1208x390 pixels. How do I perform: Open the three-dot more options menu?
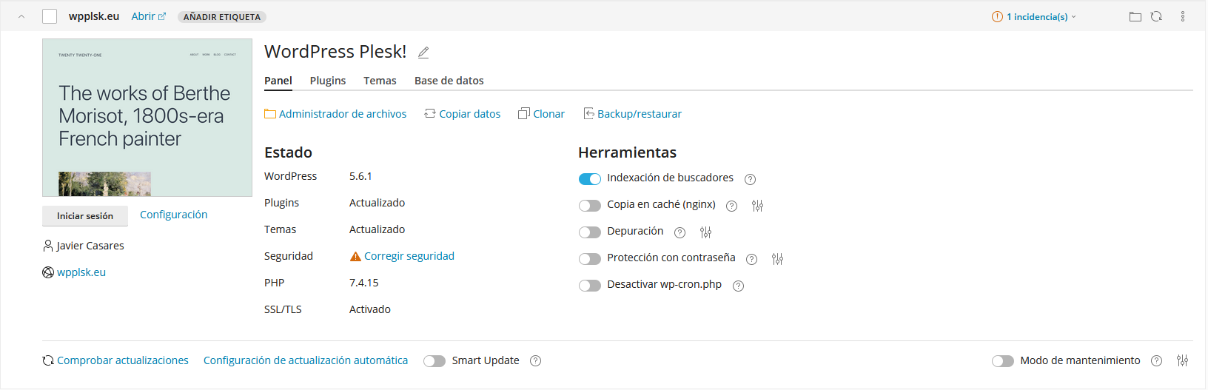(1183, 16)
